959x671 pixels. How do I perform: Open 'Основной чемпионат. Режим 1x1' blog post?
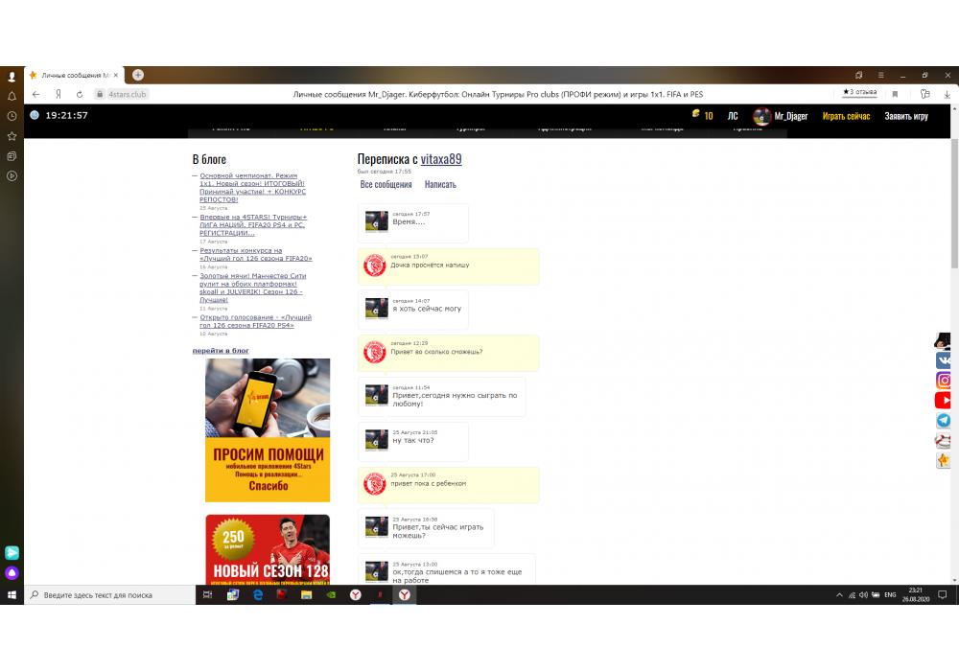[252, 188]
